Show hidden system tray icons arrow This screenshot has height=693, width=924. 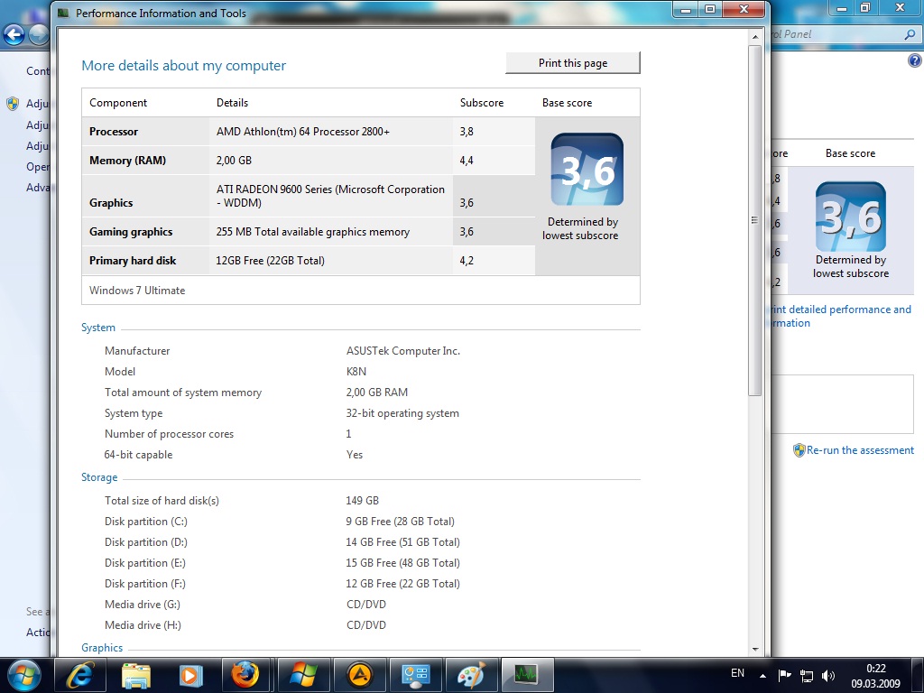pyautogui.click(x=762, y=675)
